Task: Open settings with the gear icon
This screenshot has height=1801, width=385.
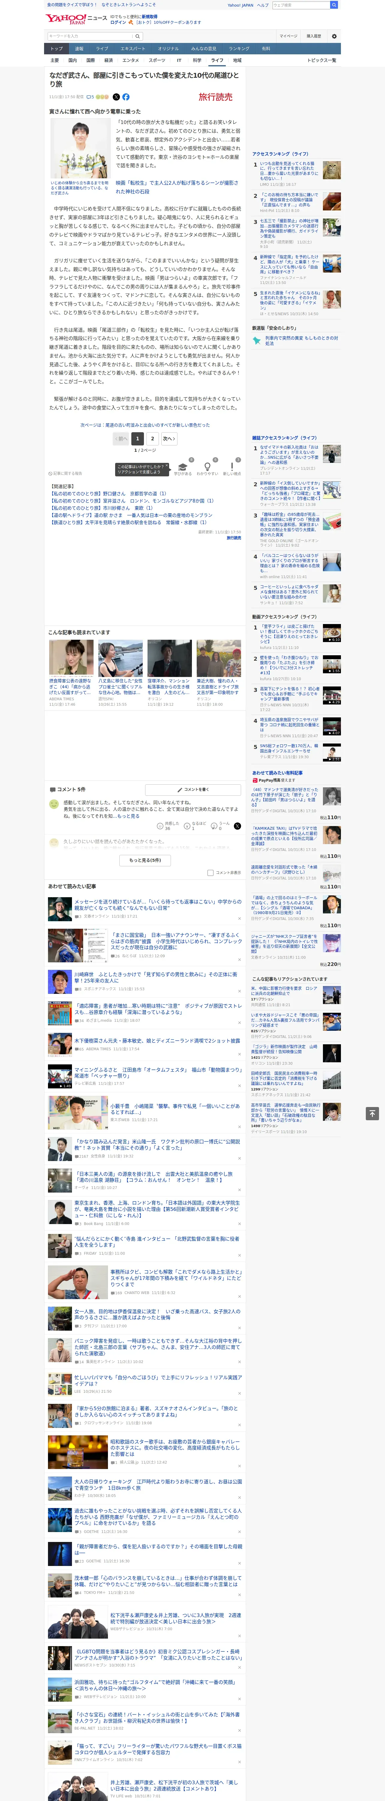Action: coord(334,36)
